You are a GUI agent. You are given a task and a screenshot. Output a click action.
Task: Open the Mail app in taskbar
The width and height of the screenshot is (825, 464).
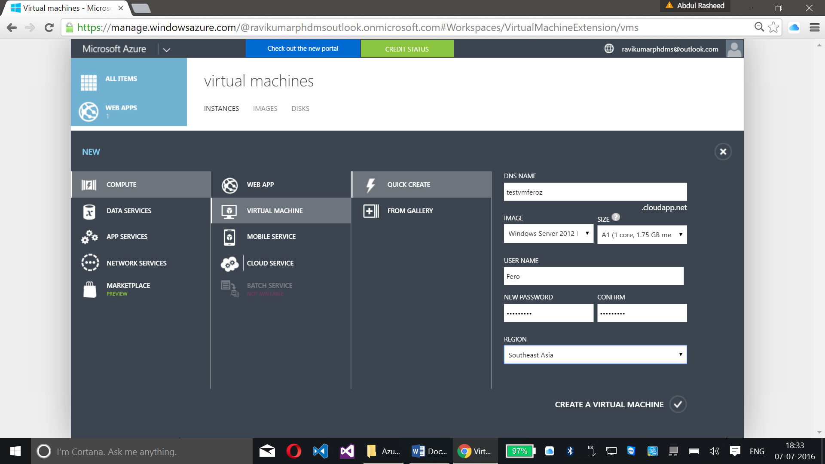[x=267, y=451]
